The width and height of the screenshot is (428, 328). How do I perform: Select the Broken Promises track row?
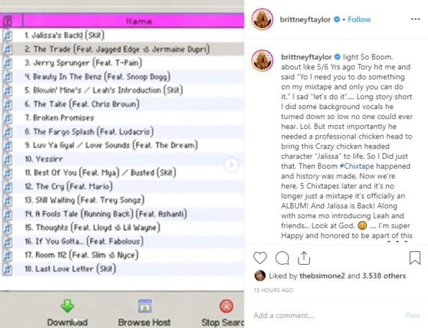[x=122, y=118]
